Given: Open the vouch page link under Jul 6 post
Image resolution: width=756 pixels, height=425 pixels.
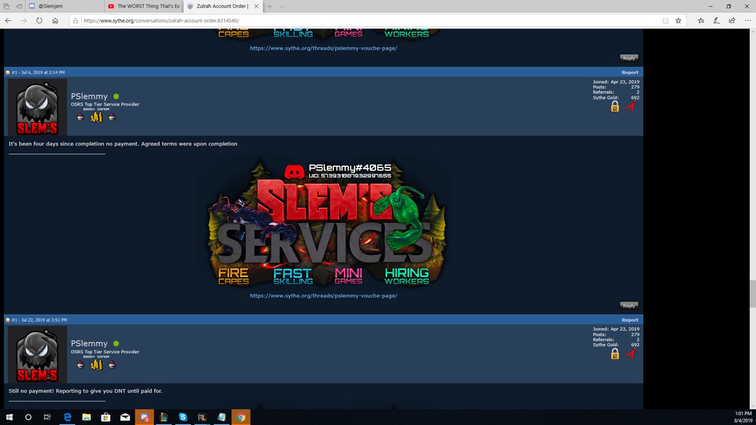Looking at the screenshot, I should coord(323,295).
